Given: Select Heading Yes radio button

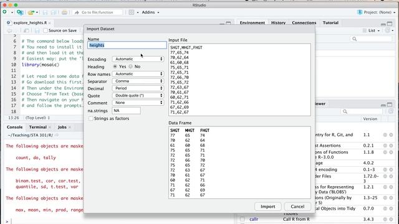Looking at the screenshot, I should 115,67.
